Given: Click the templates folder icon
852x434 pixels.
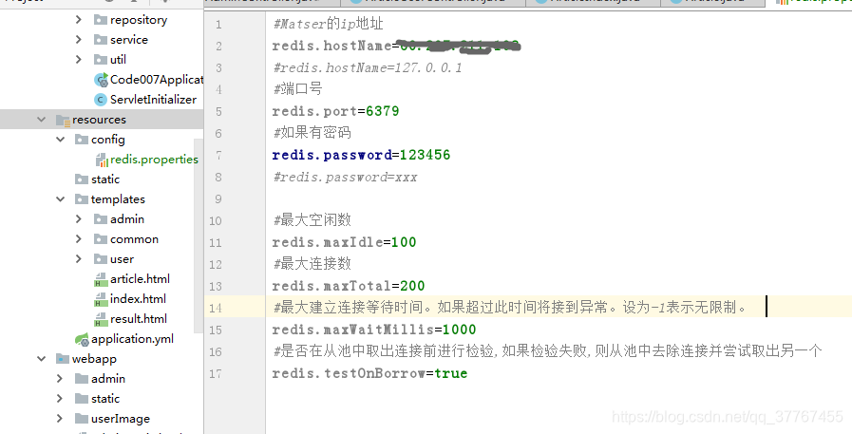Looking at the screenshot, I should [x=82, y=199].
